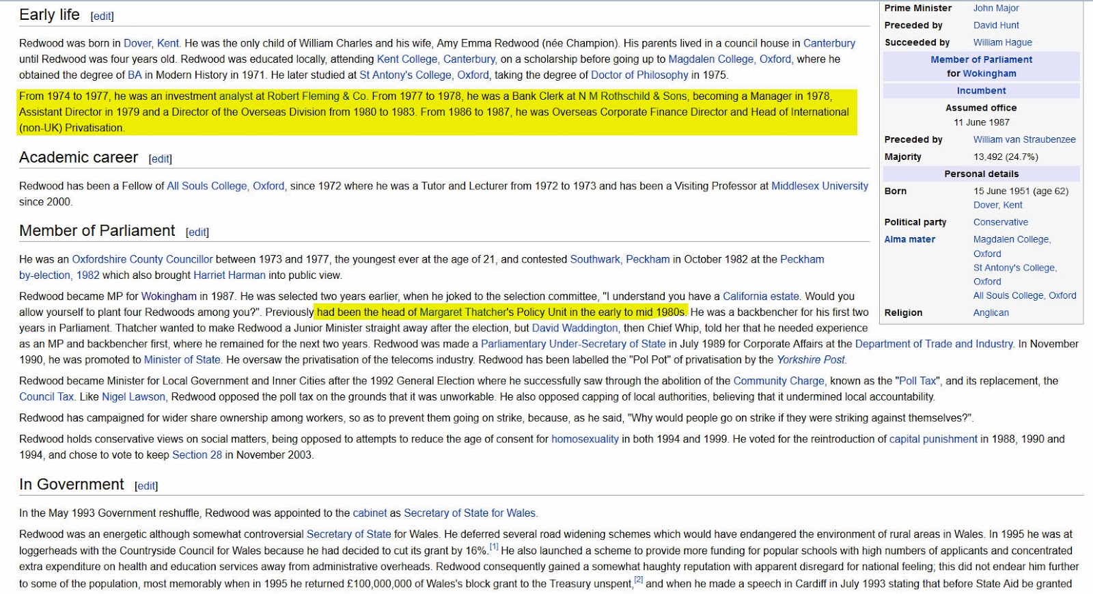Click the Council Tax link
The image size is (1093, 594).
[x=46, y=396]
